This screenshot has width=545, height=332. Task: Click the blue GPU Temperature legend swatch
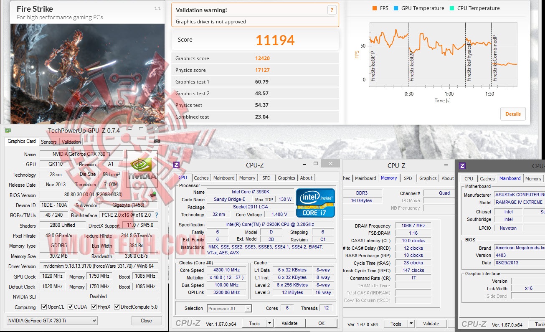[395, 8]
